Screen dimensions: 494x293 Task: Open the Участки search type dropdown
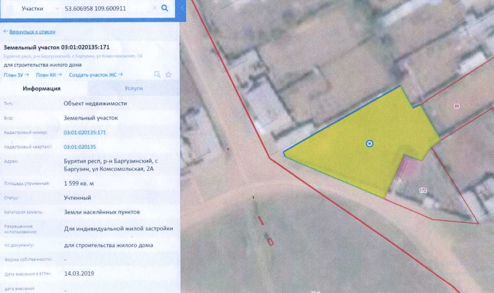tap(40, 9)
